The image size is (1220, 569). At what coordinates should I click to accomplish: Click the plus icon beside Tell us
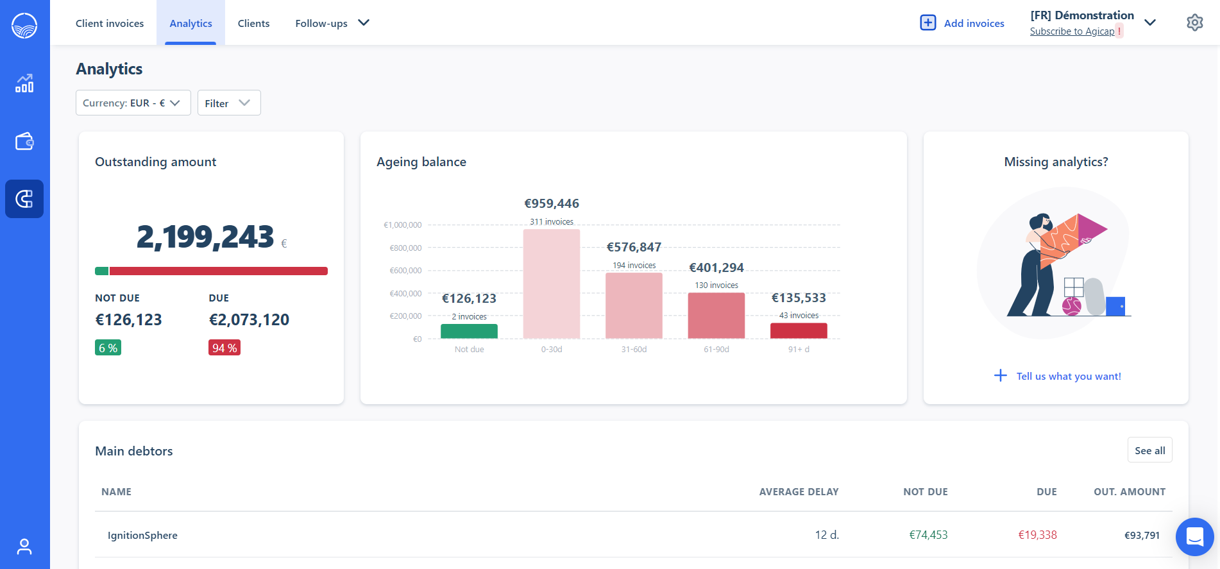point(1000,376)
